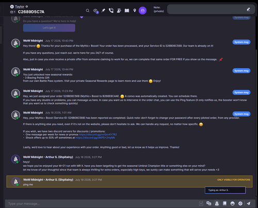258x208 pixels.
Task: Edit private note with pencil icon
Action: tap(248, 9)
